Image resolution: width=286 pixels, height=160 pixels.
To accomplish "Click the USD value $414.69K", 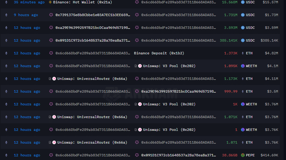I will pyautogui.click(x=269, y=155).
